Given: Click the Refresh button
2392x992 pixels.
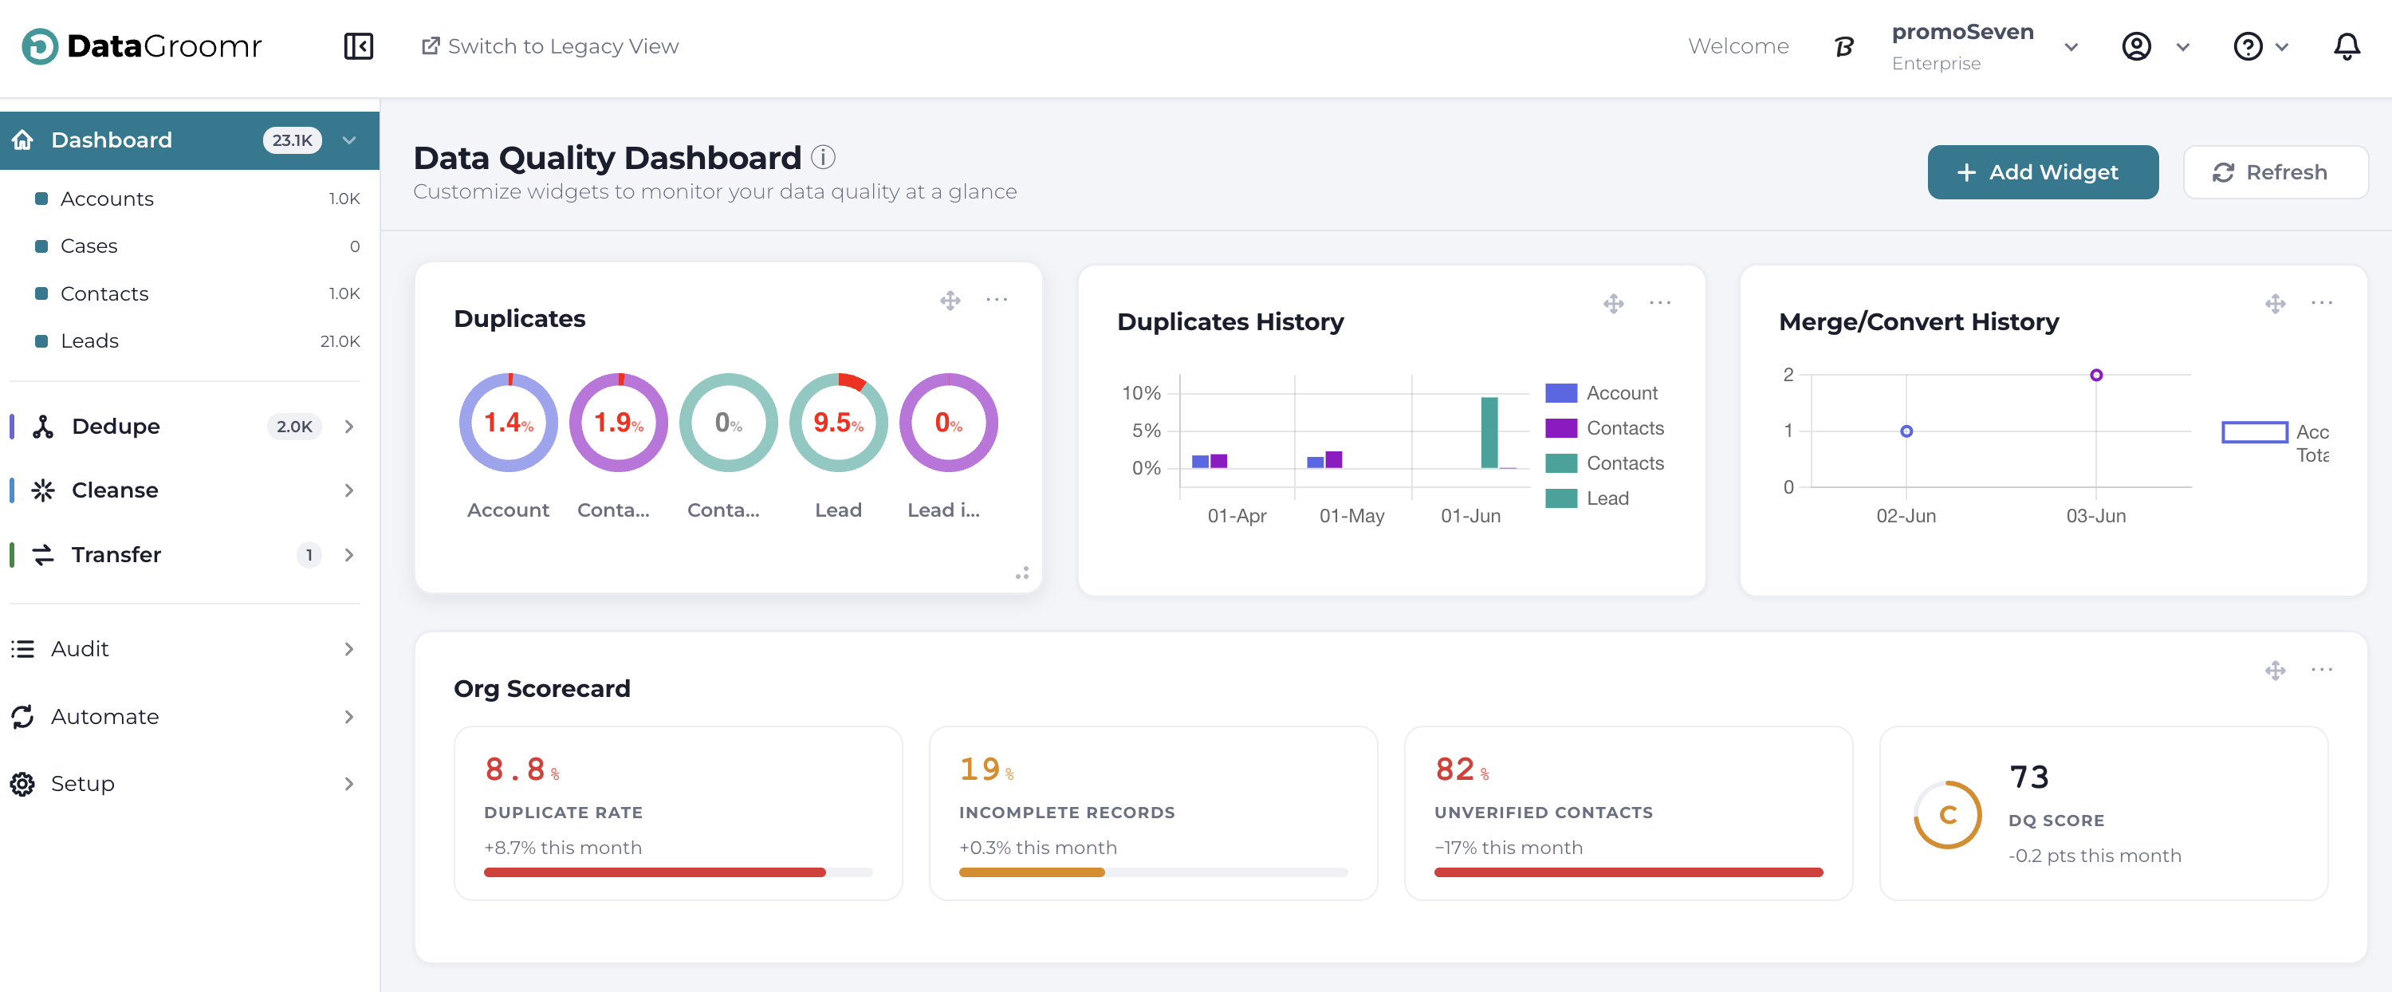Looking at the screenshot, I should [2275, 171].
